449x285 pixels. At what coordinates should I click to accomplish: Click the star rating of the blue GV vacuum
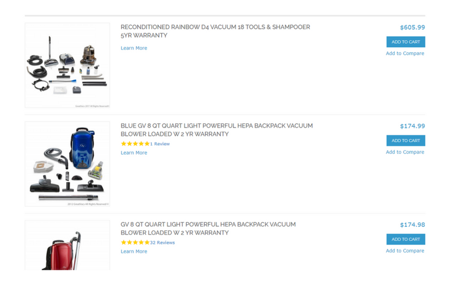click(135, 144)
